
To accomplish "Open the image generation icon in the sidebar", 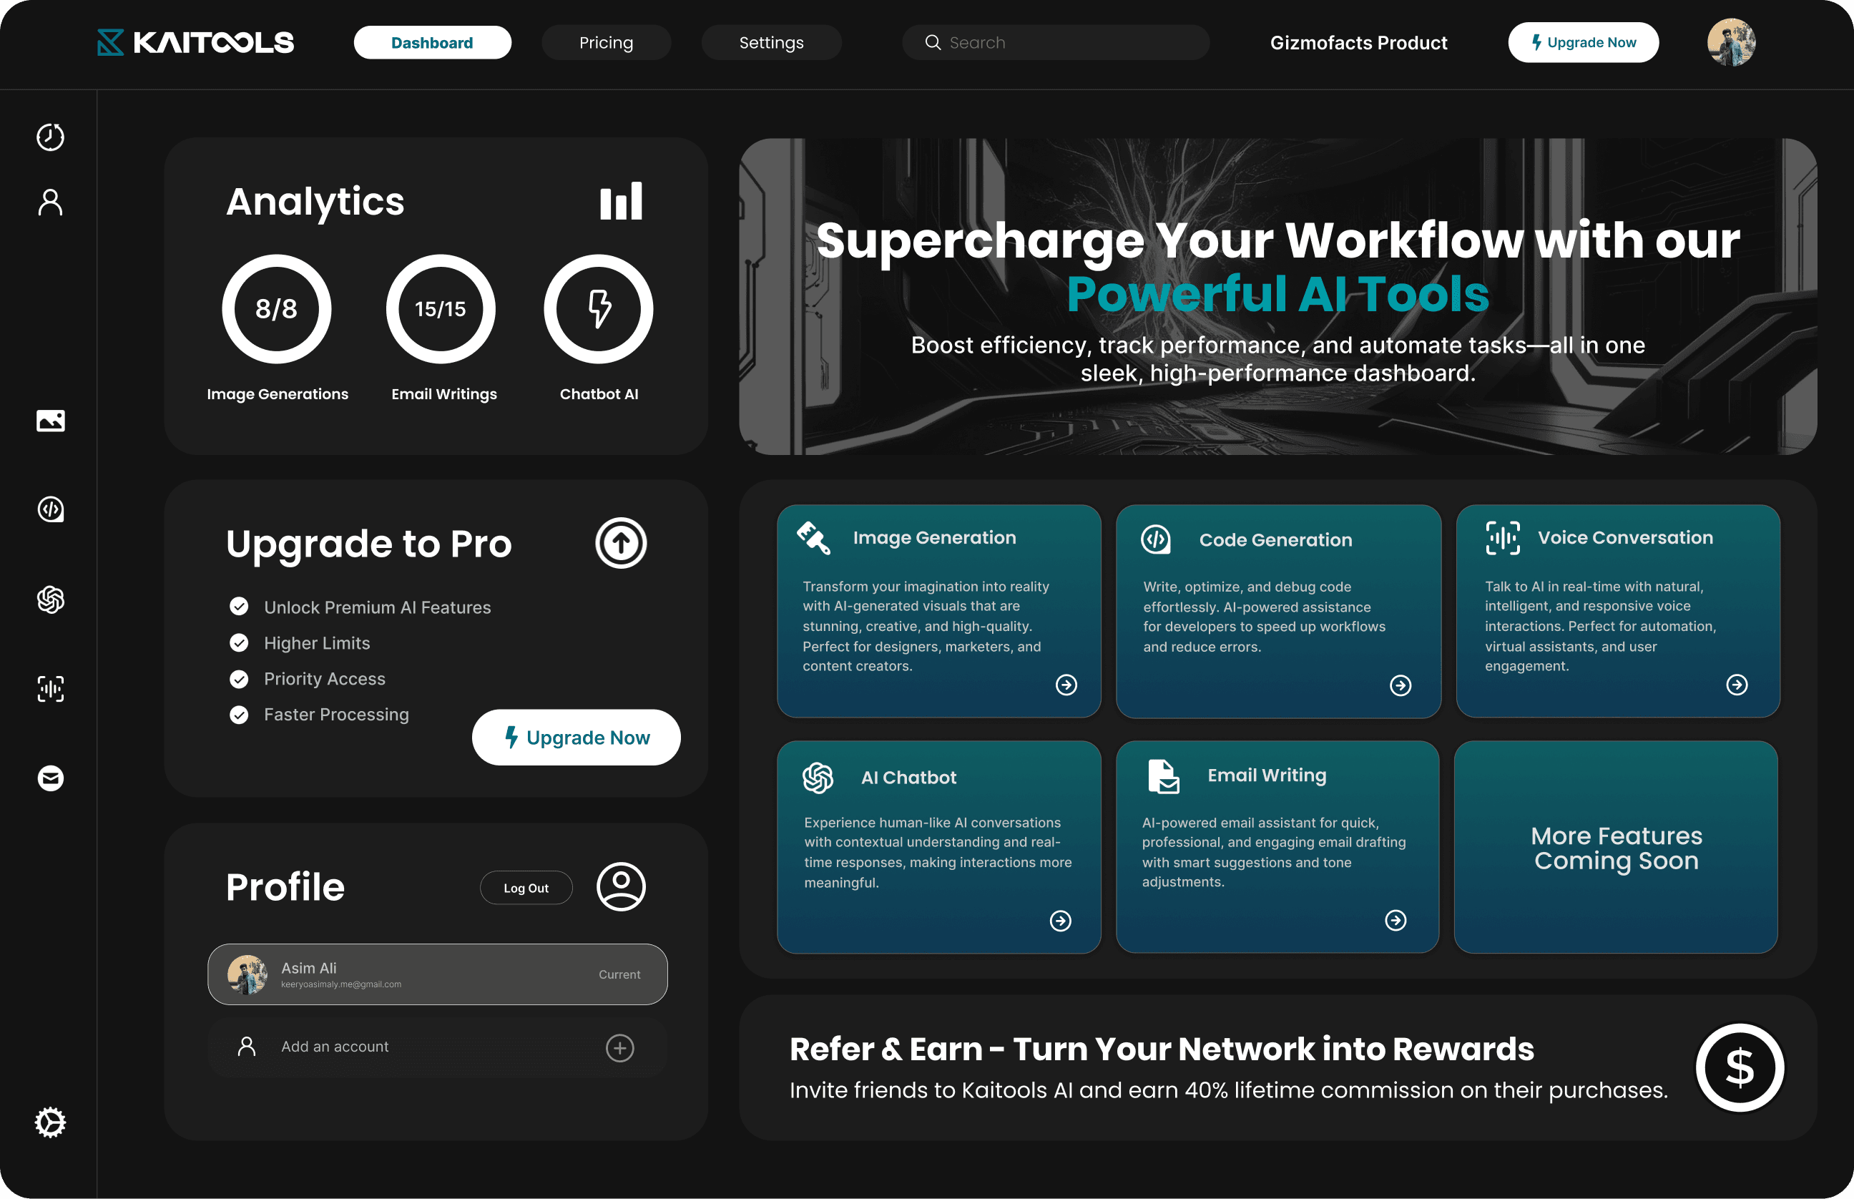I will tap(50, 421).
